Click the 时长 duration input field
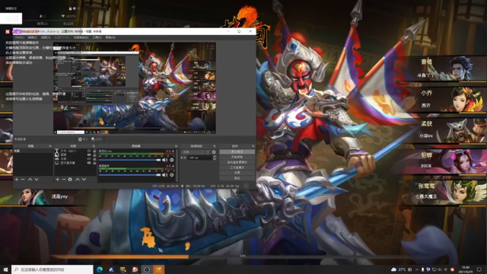 pyautogui.click(x=200, y=158)
